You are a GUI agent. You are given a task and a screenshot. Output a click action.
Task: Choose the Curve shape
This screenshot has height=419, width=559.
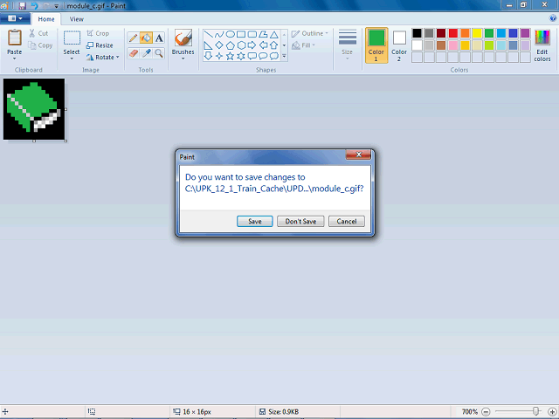point(219,34)
